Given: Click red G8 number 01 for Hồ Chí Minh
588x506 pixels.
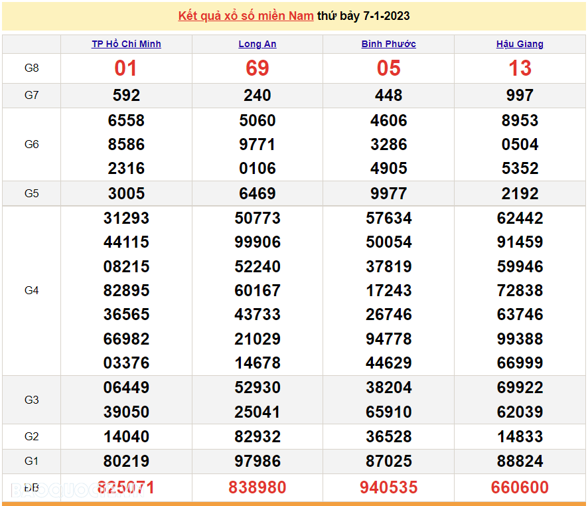Looking at the screenshot, I should point(126,68).
